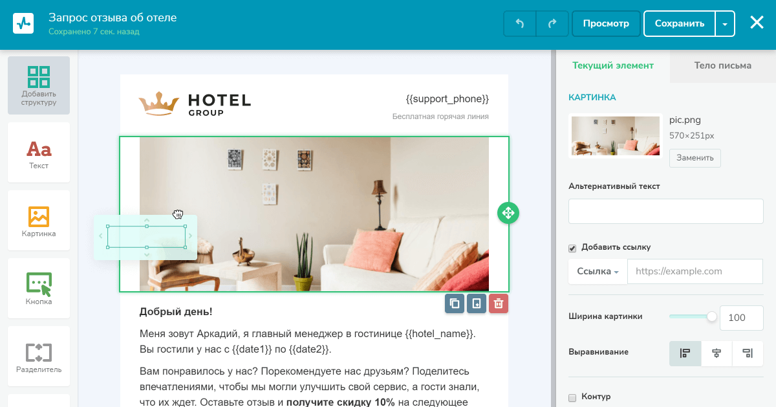
Task: Click the app logo pulse icon
Action: 23,23
